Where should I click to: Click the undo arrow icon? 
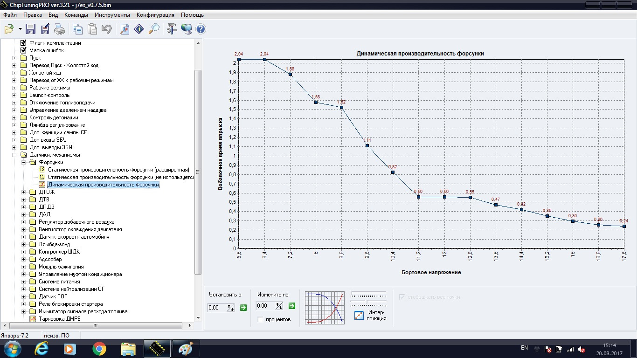pos(106,29)
